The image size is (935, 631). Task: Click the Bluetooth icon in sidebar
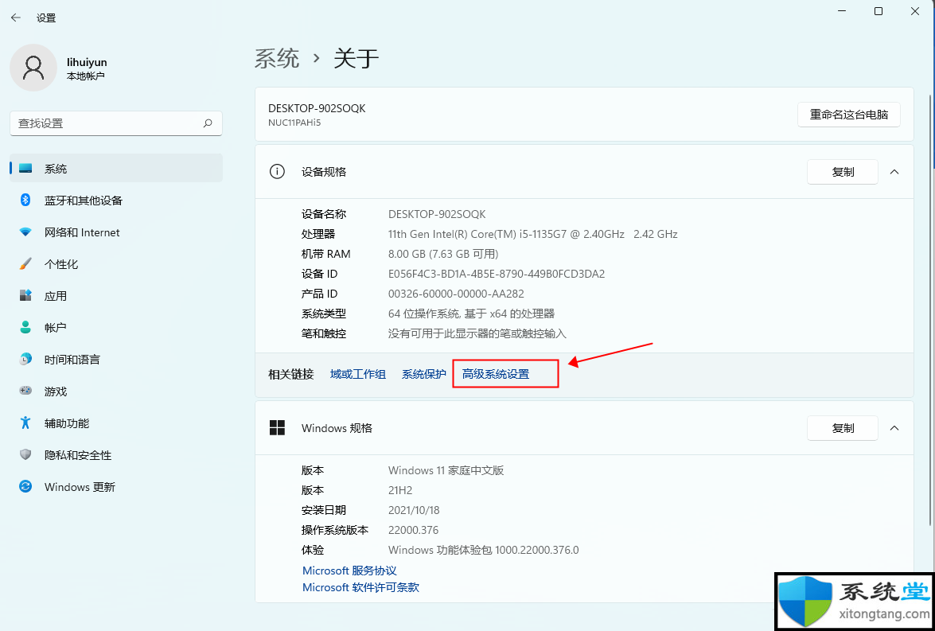coord(25,201)
